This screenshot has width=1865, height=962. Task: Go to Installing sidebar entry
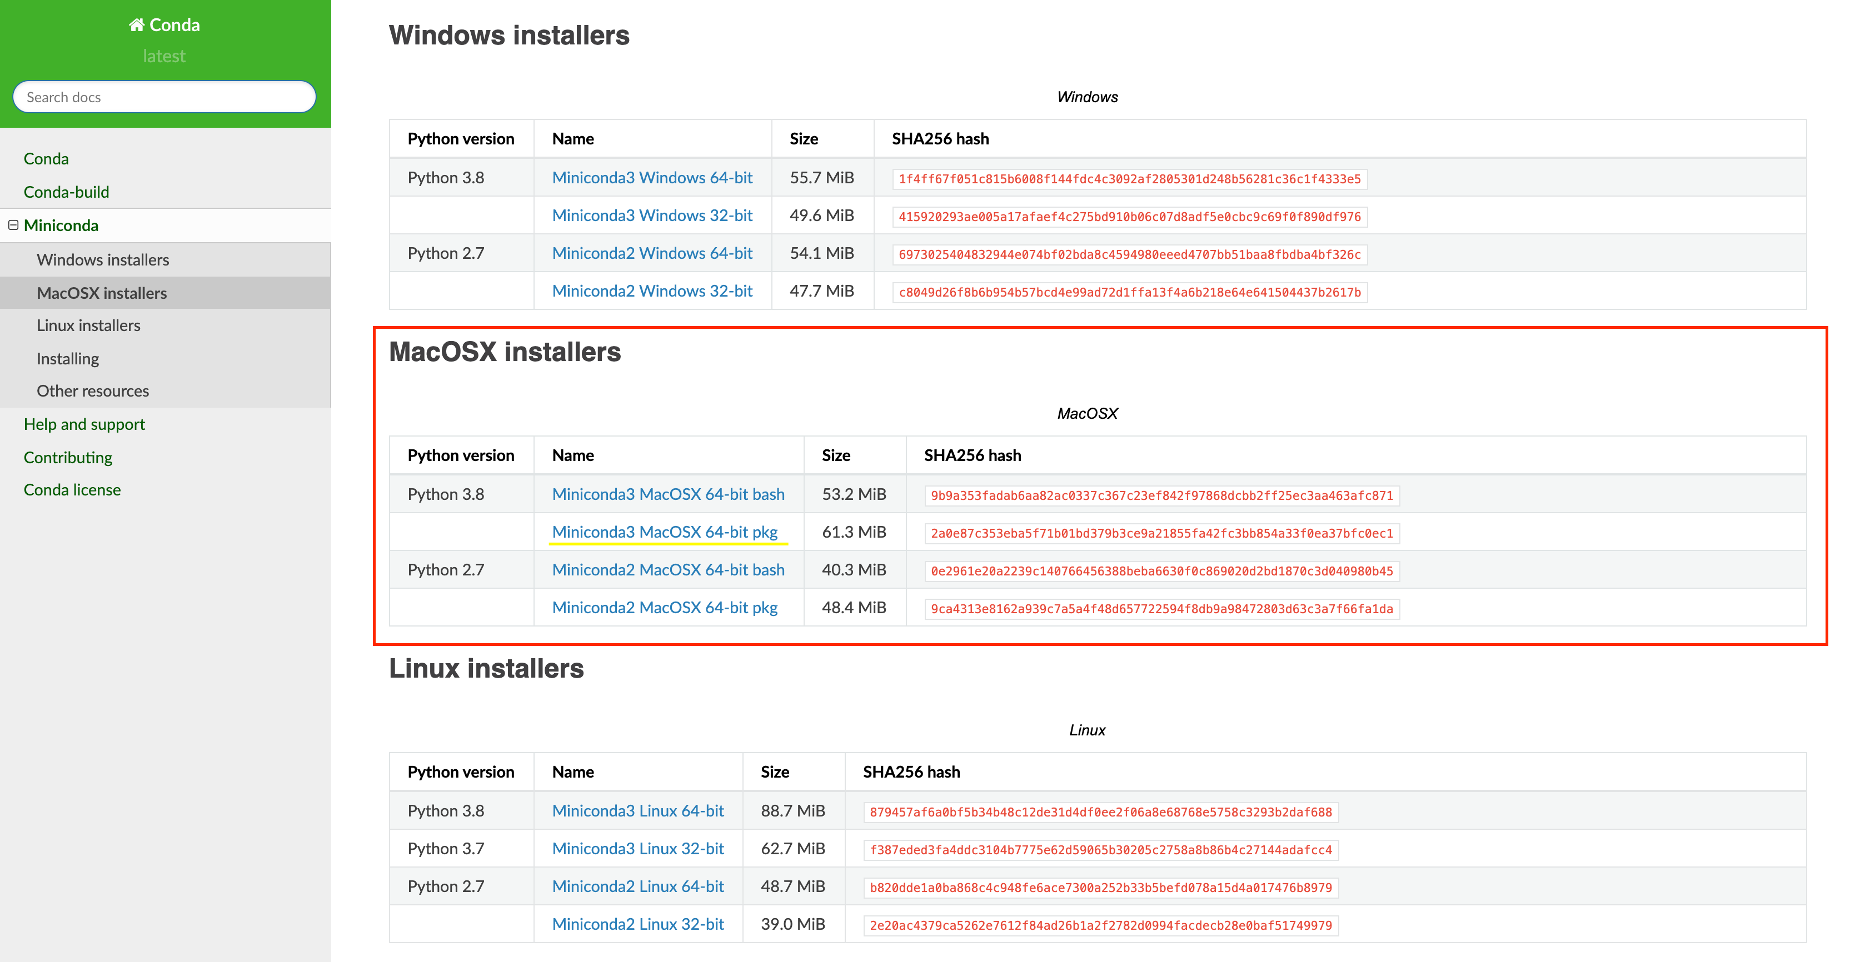coord(67,358)
